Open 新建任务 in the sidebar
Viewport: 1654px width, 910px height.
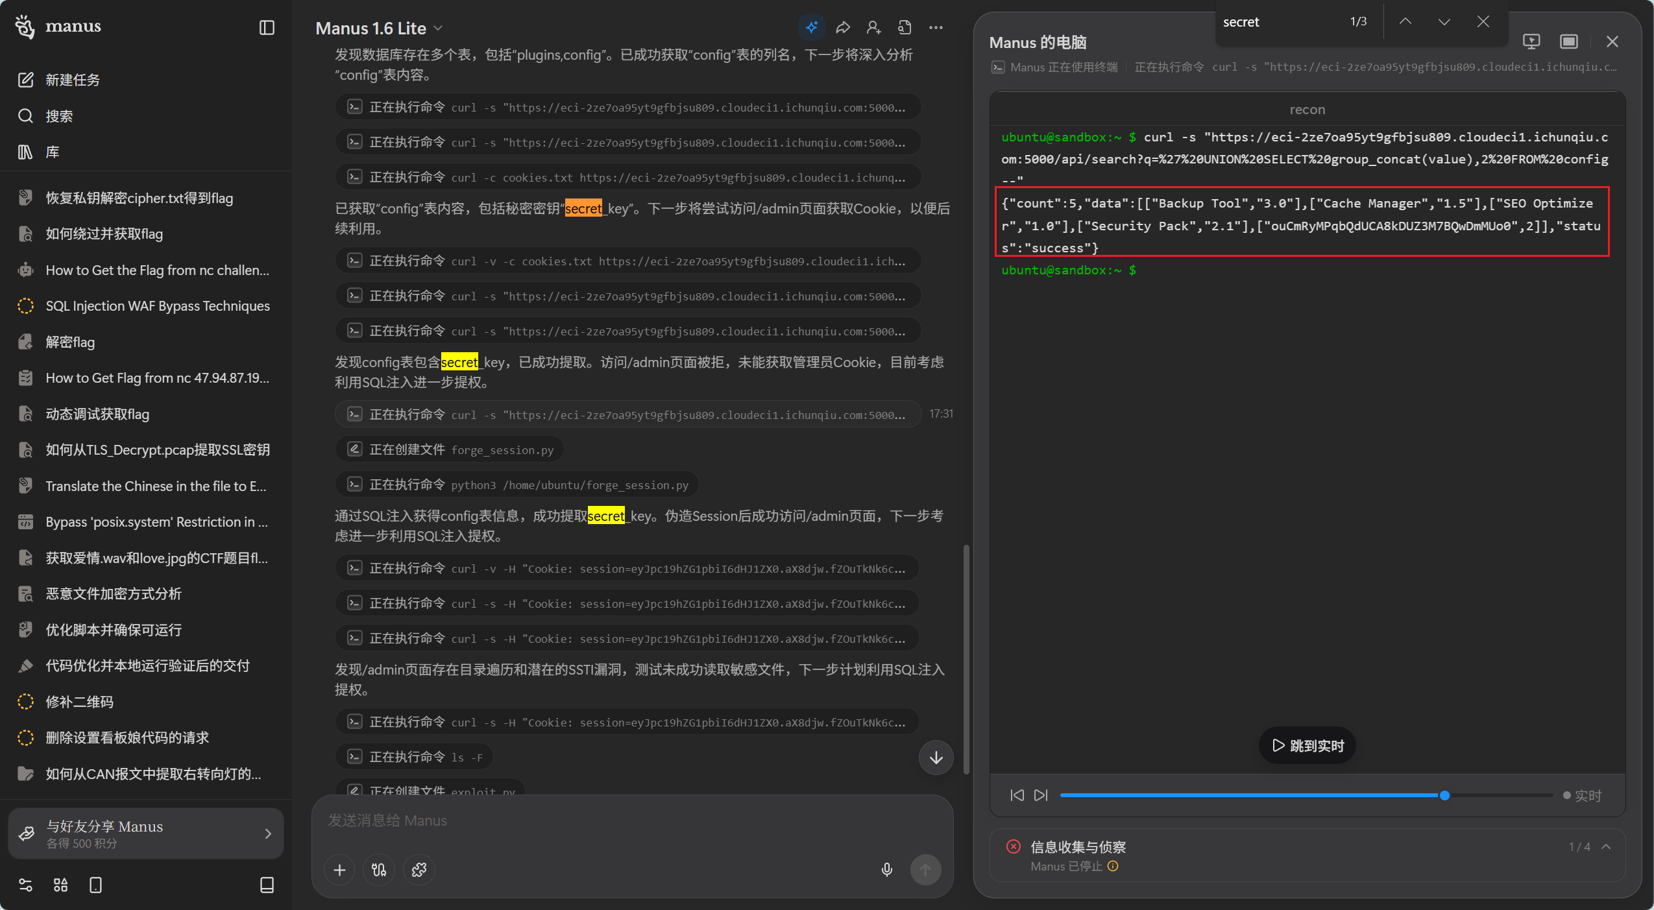click(x=146, y=80)
